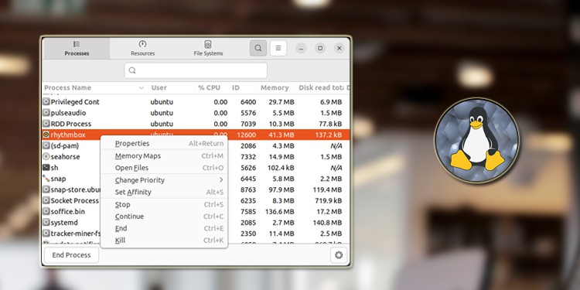
Task: Click the 719.9 kB disk read value
Action: [328, 200]
